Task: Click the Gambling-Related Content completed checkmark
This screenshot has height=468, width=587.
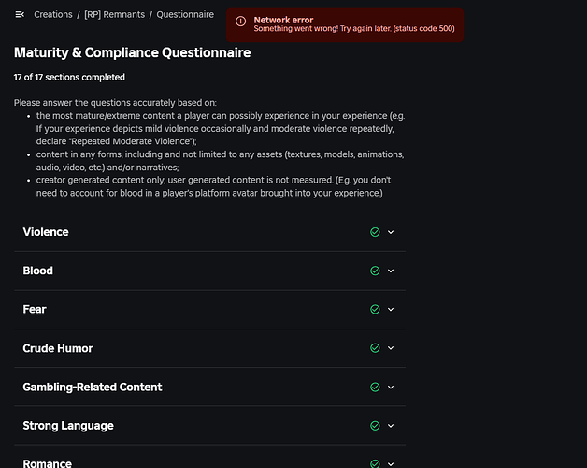Action: (x=375, y=387)
